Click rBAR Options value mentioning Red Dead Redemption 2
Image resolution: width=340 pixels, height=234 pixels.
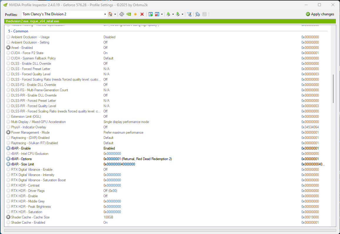coord(138,159)
